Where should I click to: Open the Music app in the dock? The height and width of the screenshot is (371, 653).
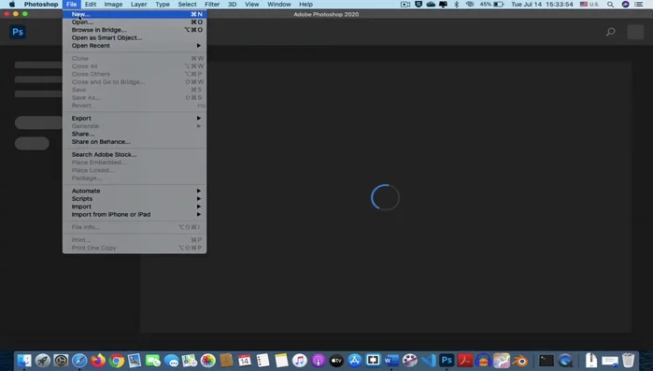pyautogui.click(x=300, y=360)
